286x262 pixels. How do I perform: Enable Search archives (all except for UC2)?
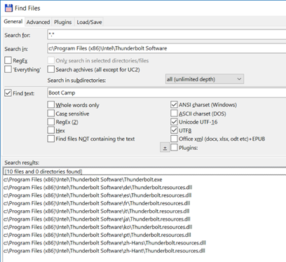51,69
